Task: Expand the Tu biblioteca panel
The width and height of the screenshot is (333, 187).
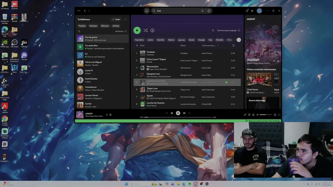Action: tap(125, 19)
